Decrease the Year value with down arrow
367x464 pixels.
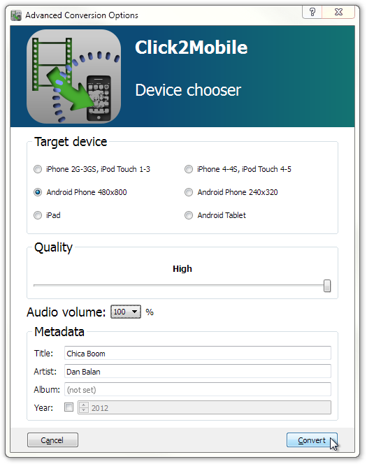click(x=84, y=410)
